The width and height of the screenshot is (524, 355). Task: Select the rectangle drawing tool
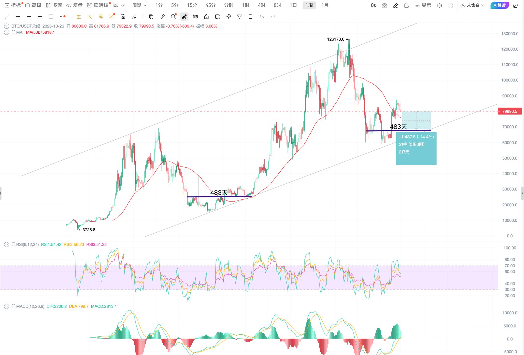tap(51, 17)
